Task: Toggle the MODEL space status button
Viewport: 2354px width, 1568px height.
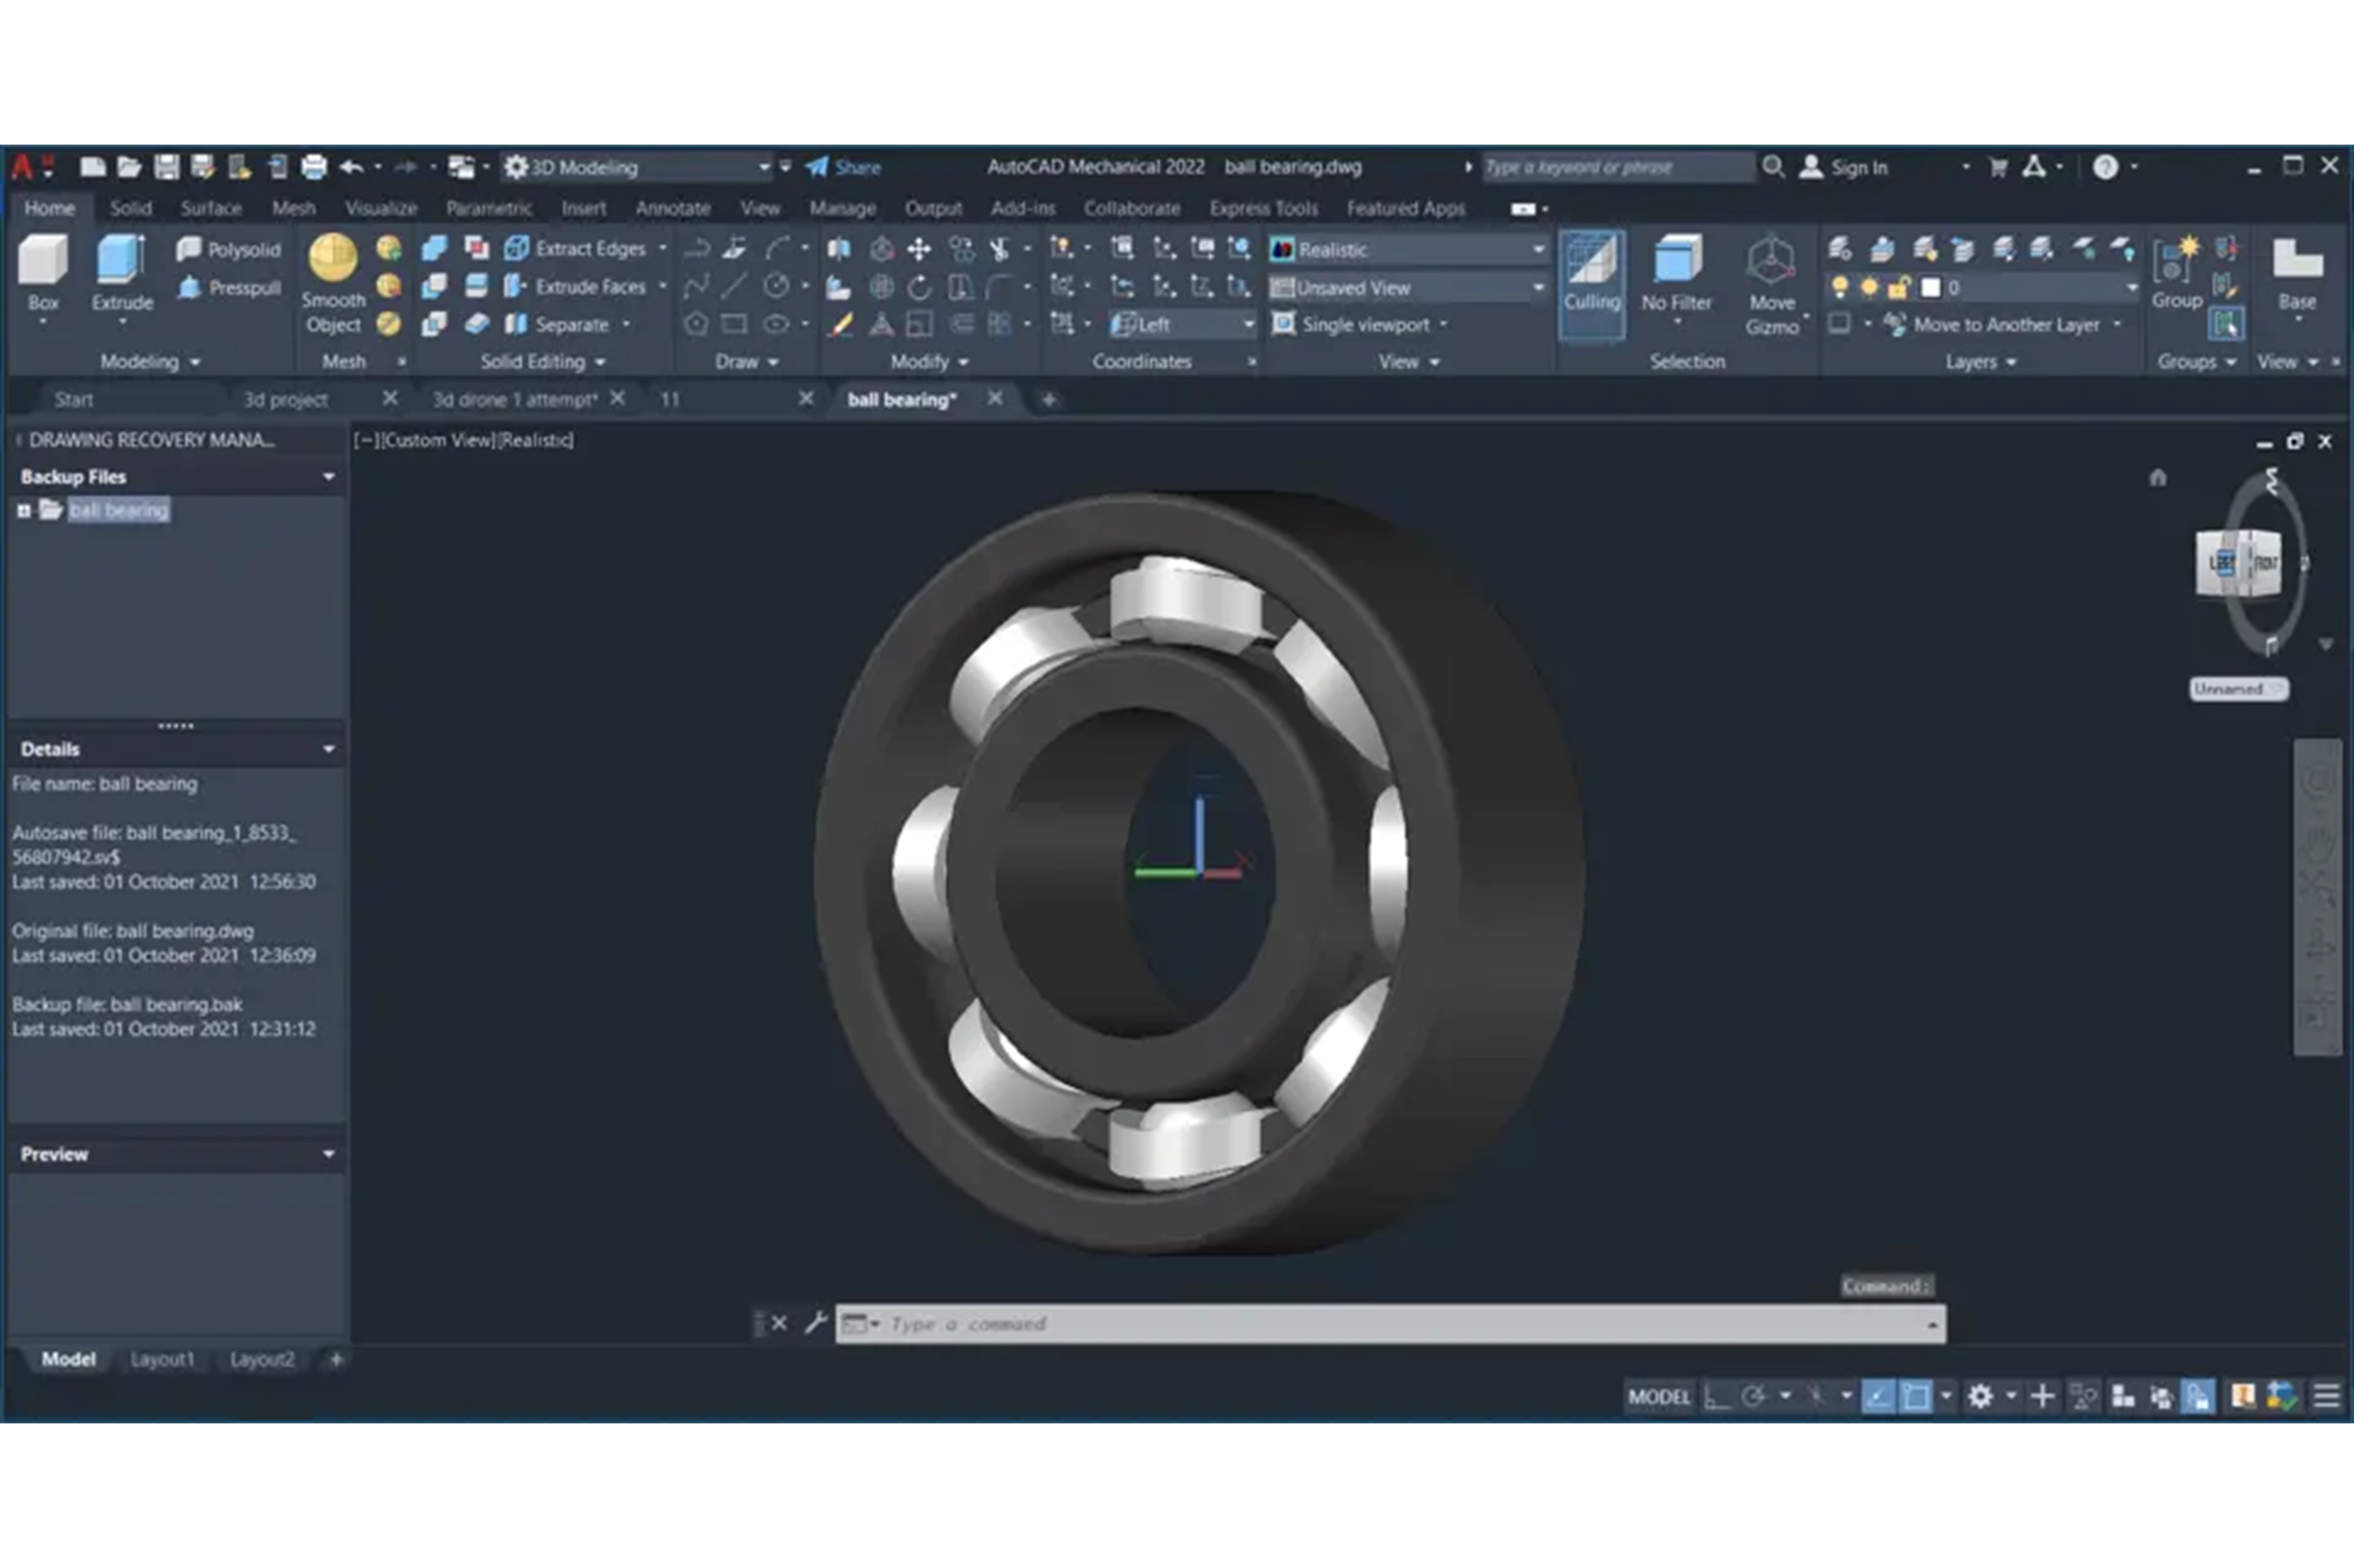Action: click(x=1659, y=1396)
